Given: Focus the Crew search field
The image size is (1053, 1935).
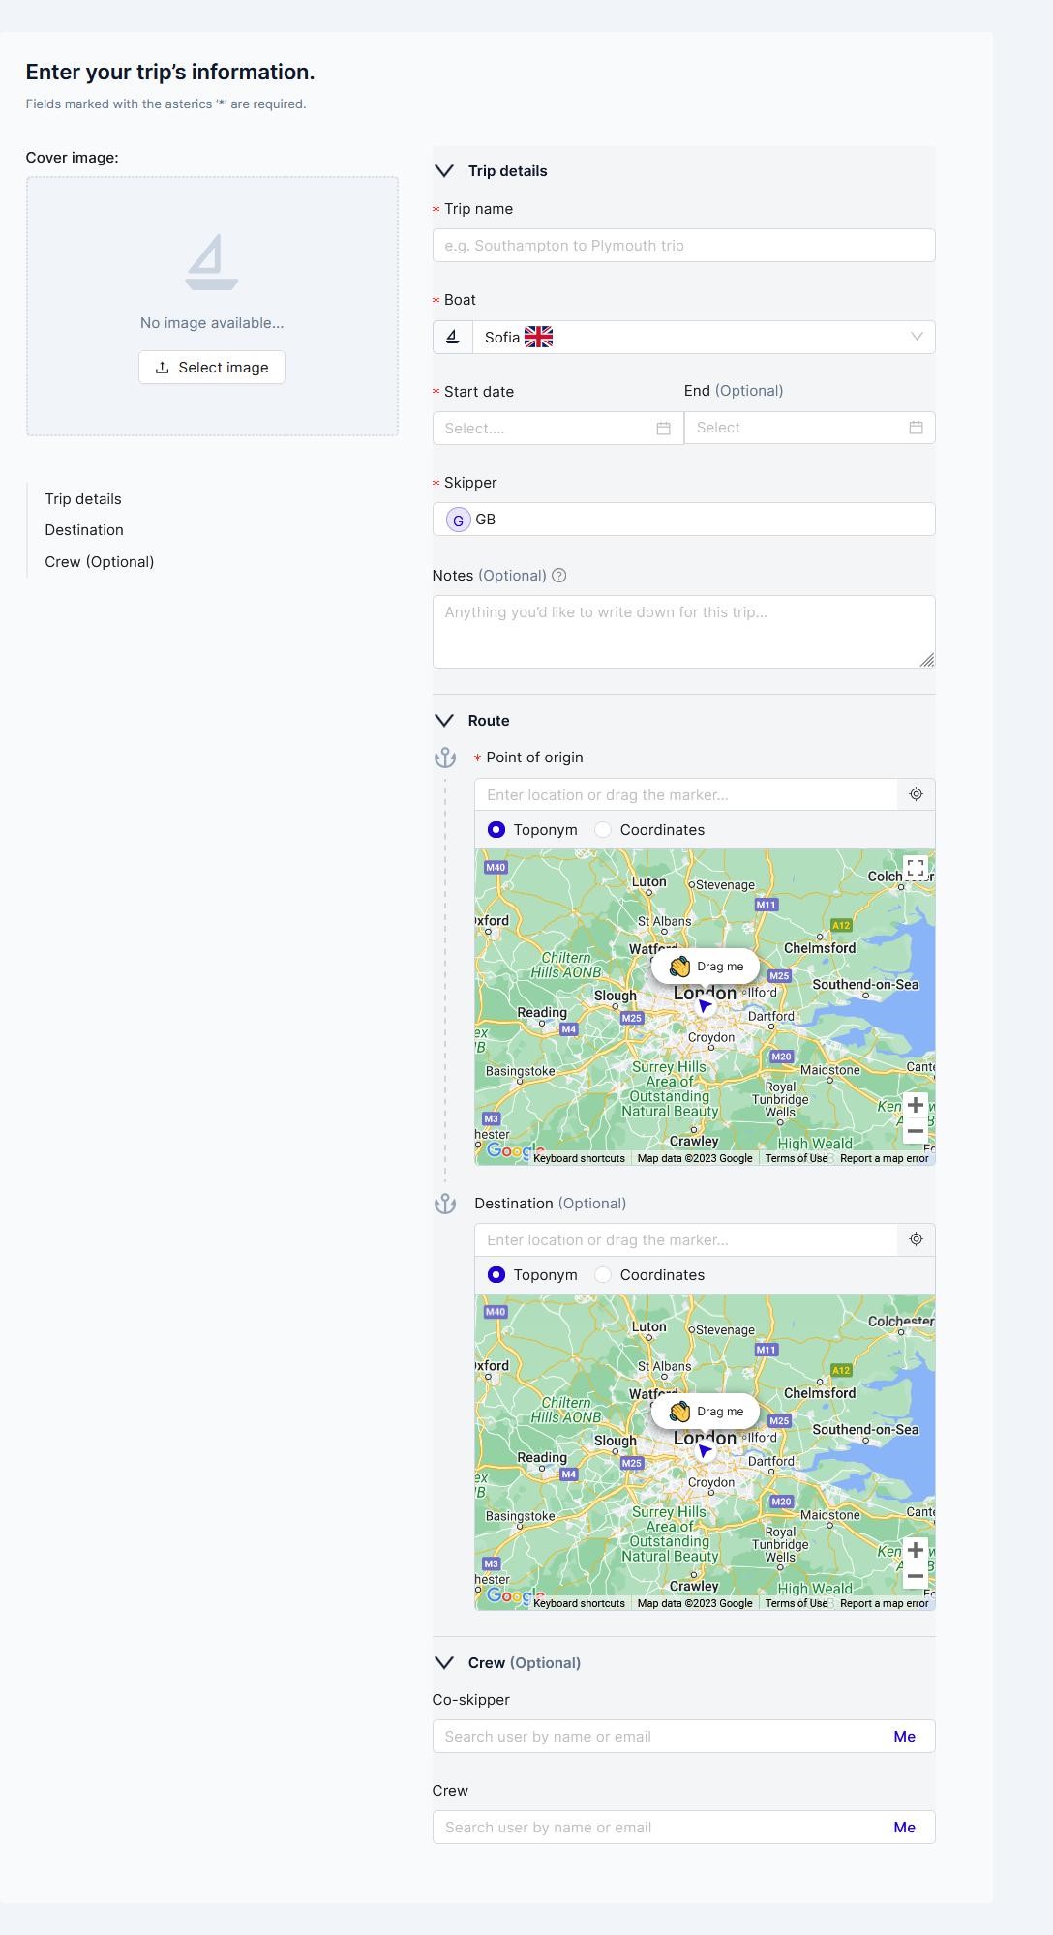Looking at the screenshot, I should point(684,1828).
